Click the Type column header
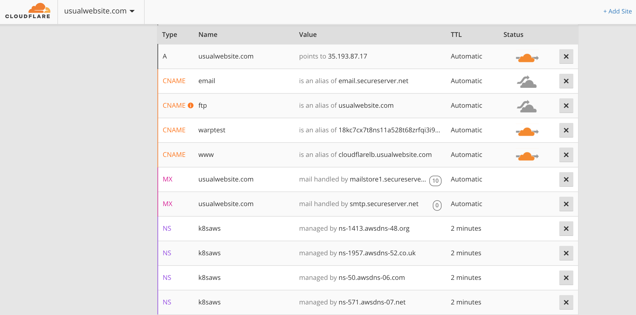636x315 pixels. (x=170, y=35)
